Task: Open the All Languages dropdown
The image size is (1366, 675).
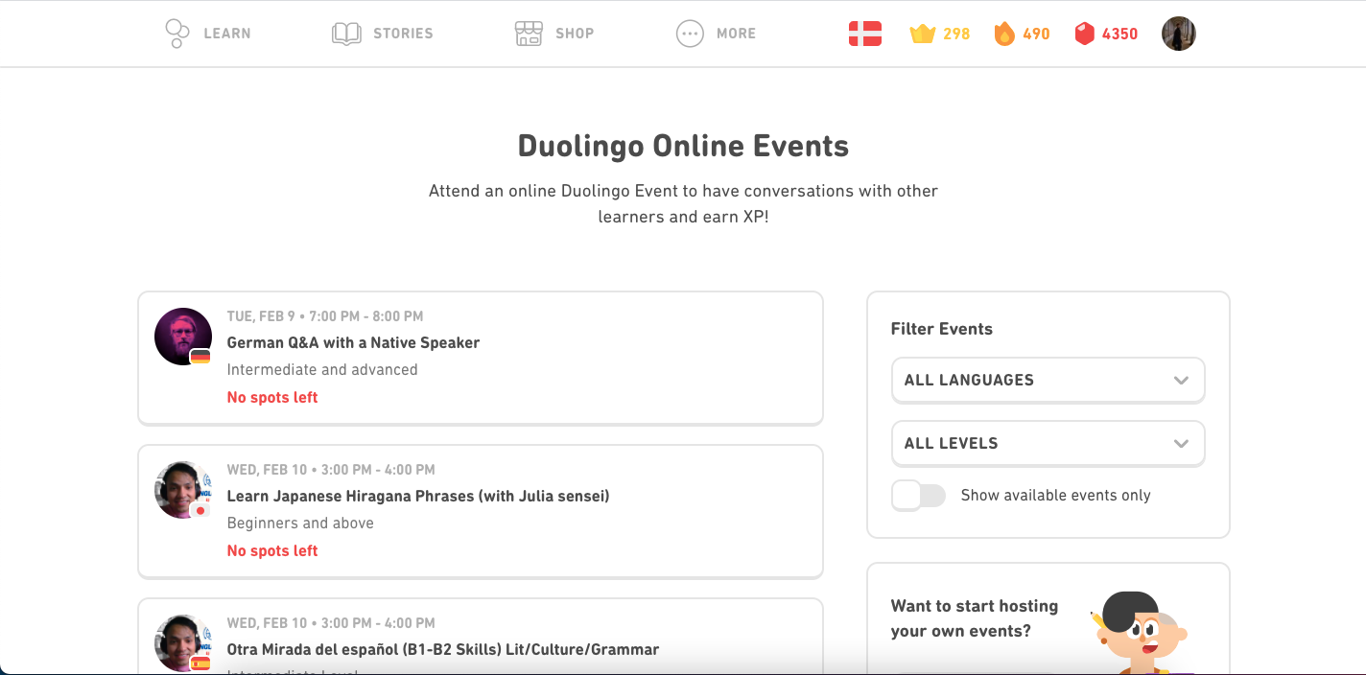Action: pos(1048,381)
